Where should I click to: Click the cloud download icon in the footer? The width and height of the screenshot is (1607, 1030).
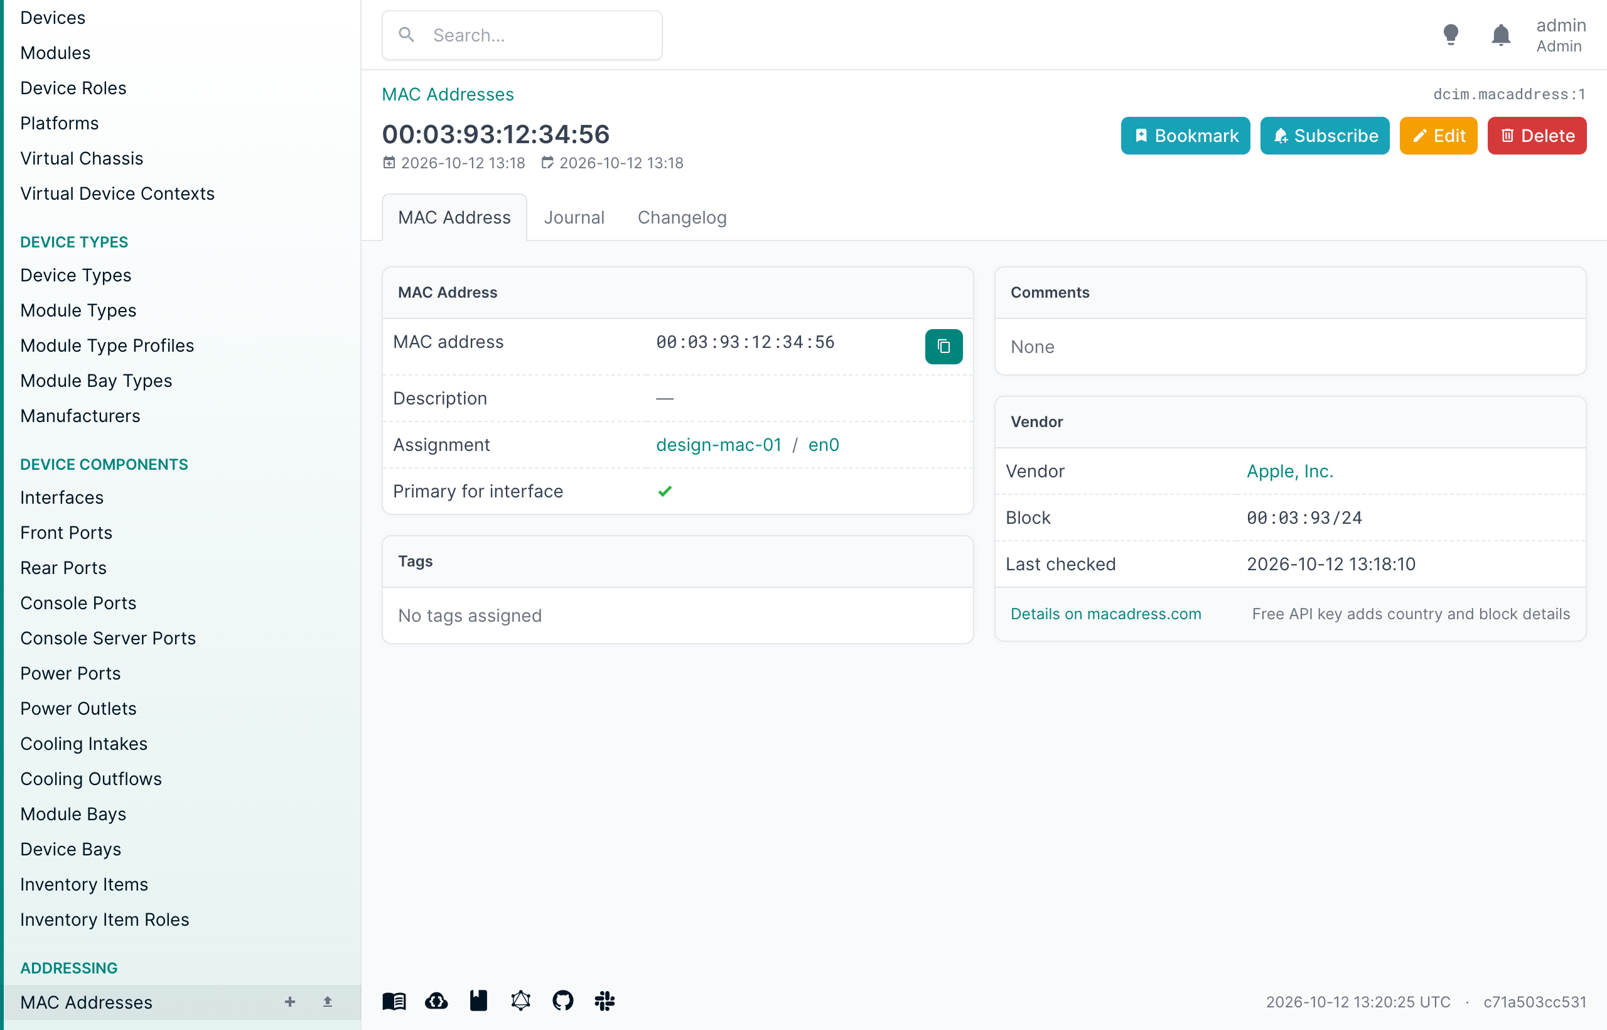436,1001
